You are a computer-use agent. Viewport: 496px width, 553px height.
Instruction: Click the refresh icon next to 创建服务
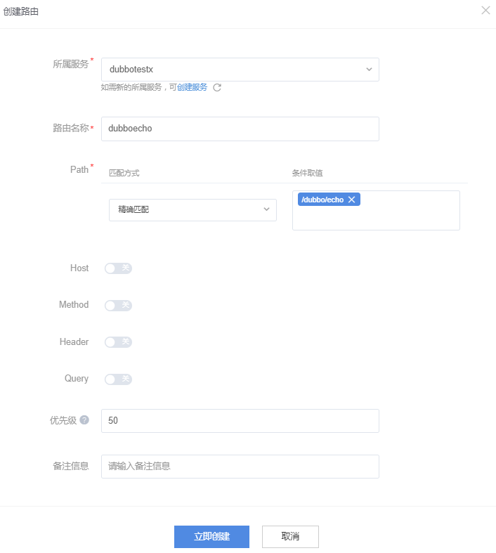point(217,88)
